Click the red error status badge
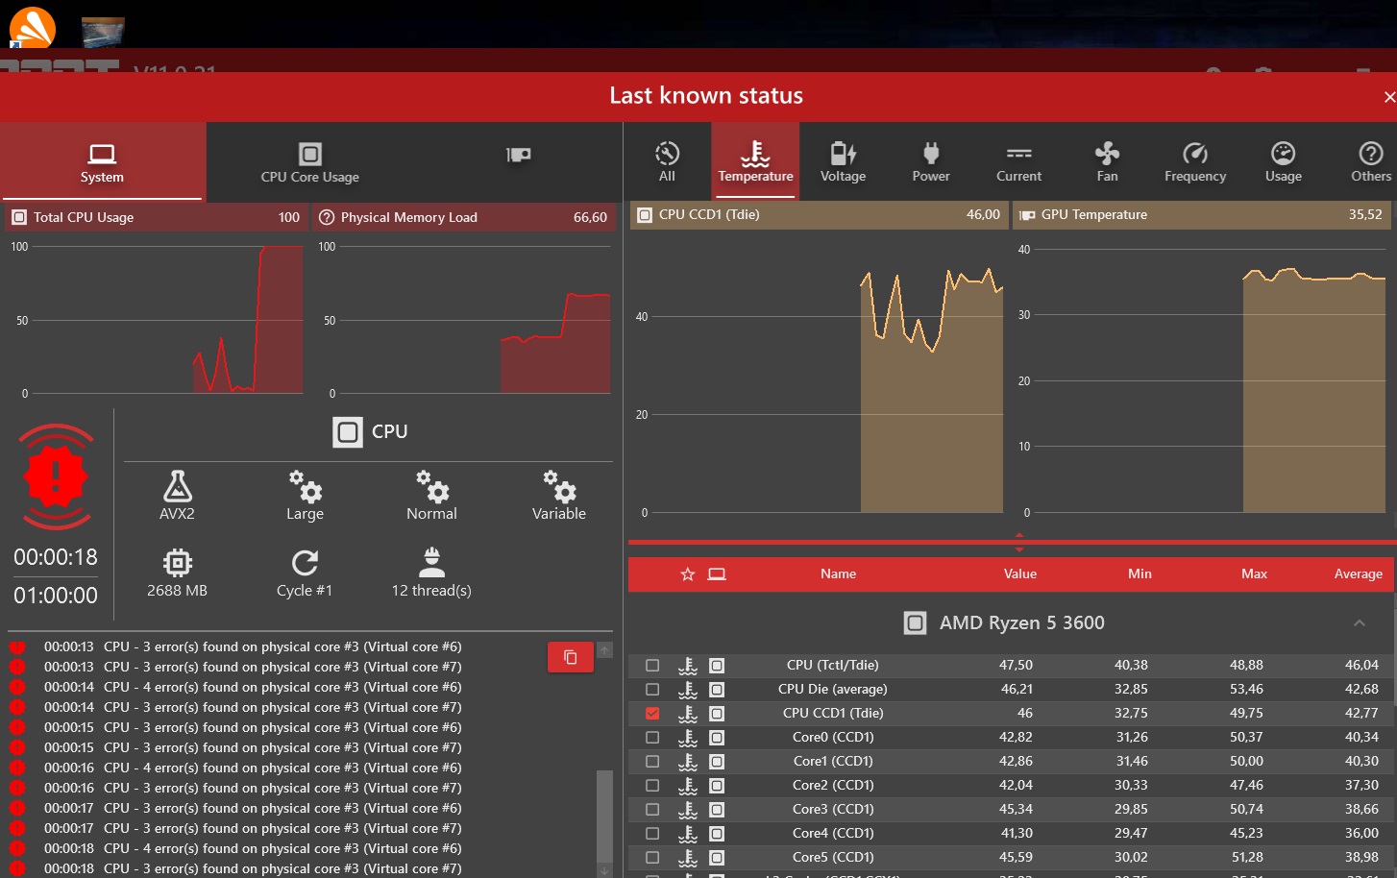Screen dimensions: 1397x878 point(56,476)
